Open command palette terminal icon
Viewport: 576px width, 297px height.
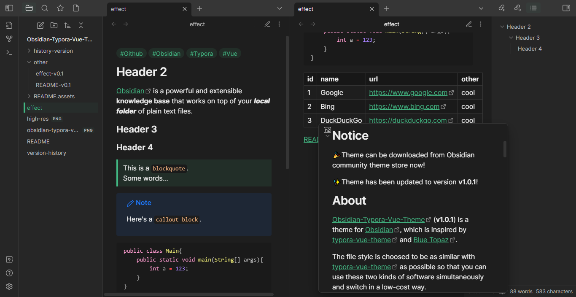coord(9,52)
